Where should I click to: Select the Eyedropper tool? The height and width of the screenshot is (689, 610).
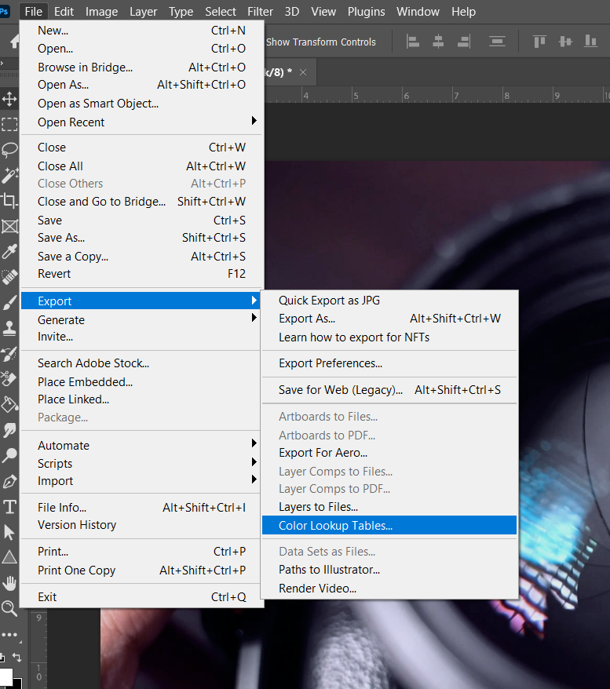click(9, 252)
